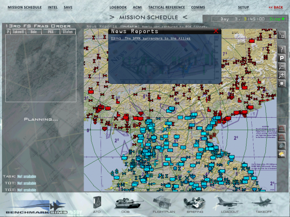The image size is (290, 217).
Task: Sort frag order by Takeoff column
Action: (x=18, y=32)
